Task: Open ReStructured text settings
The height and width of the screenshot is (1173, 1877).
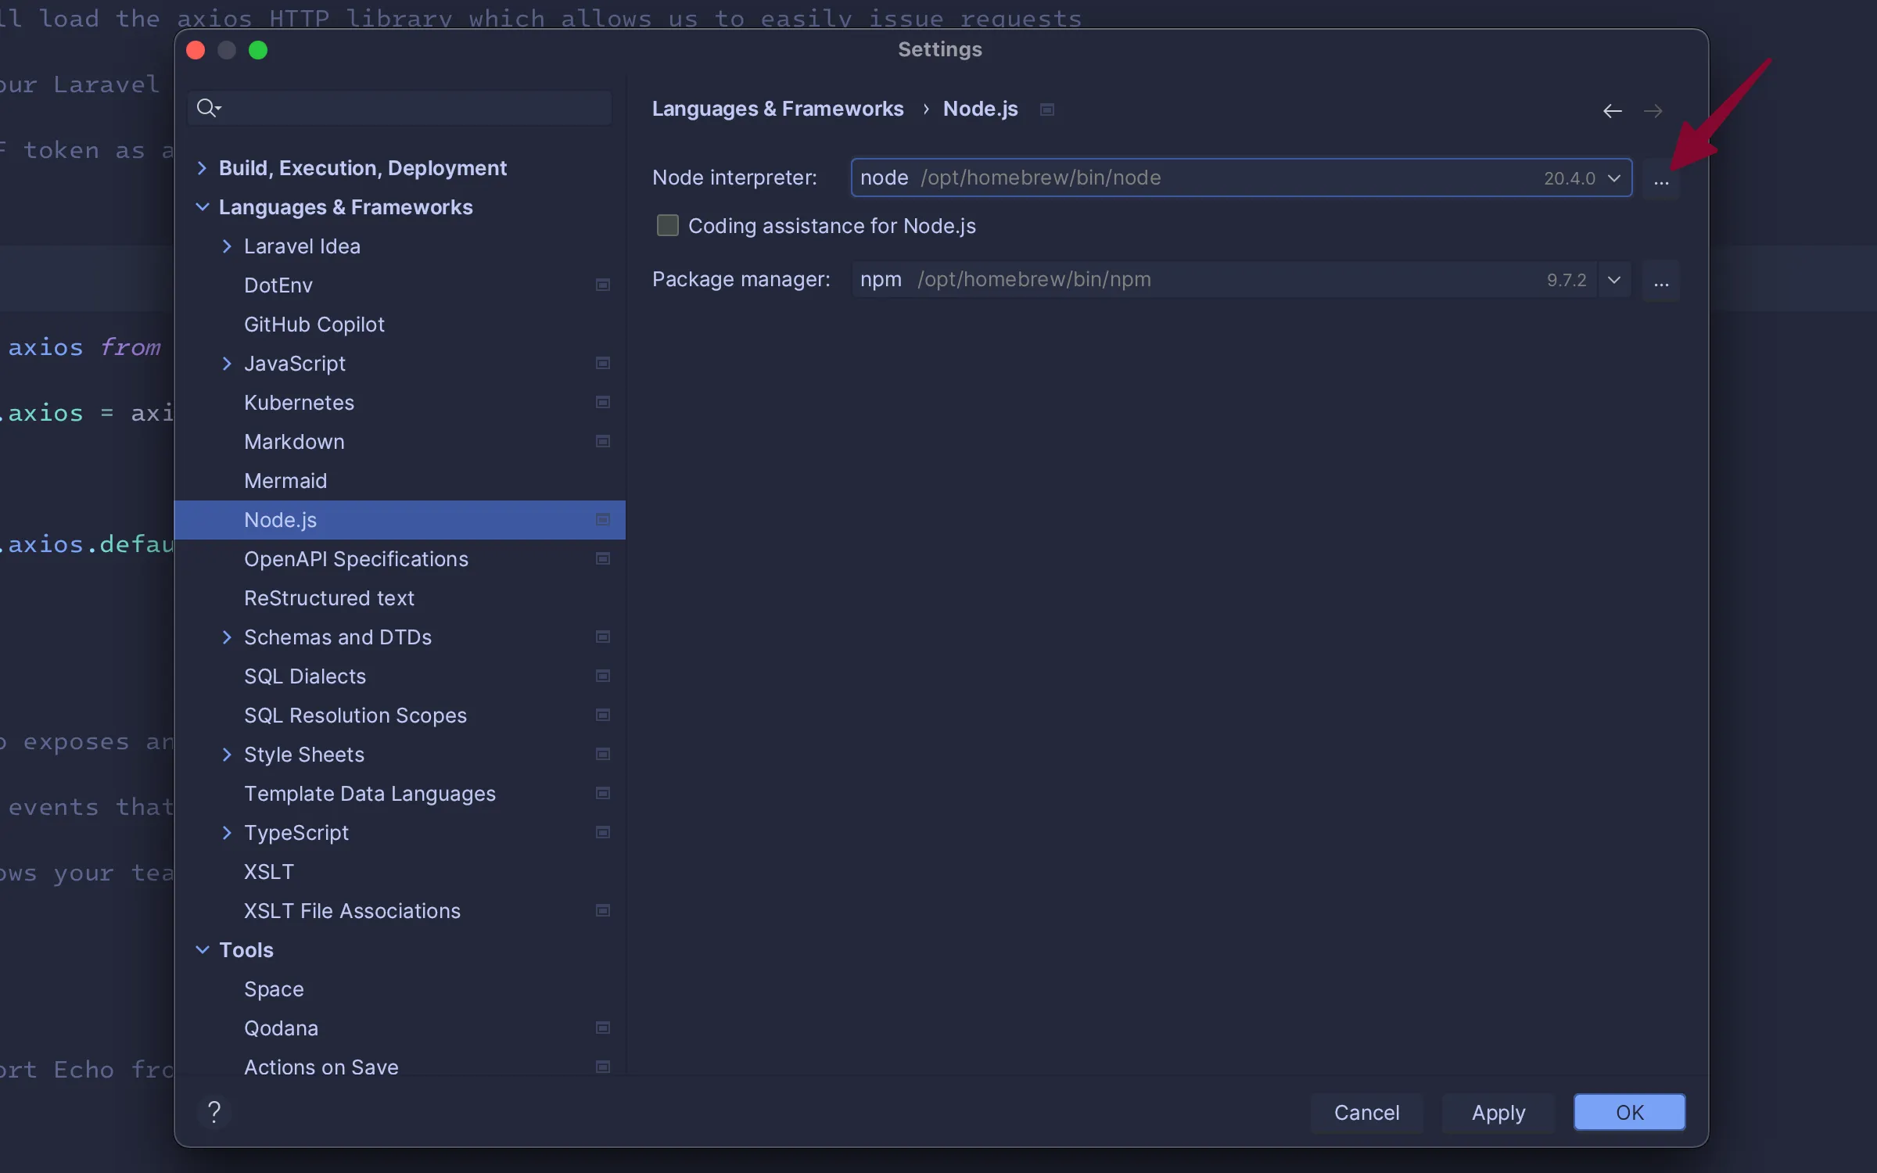Action: [400, 598]
